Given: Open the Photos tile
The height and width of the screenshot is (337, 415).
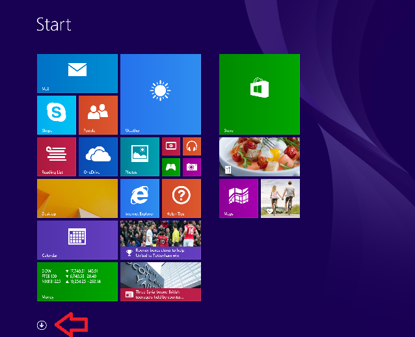Looking at the screenshot, I should tap(140, 157).
